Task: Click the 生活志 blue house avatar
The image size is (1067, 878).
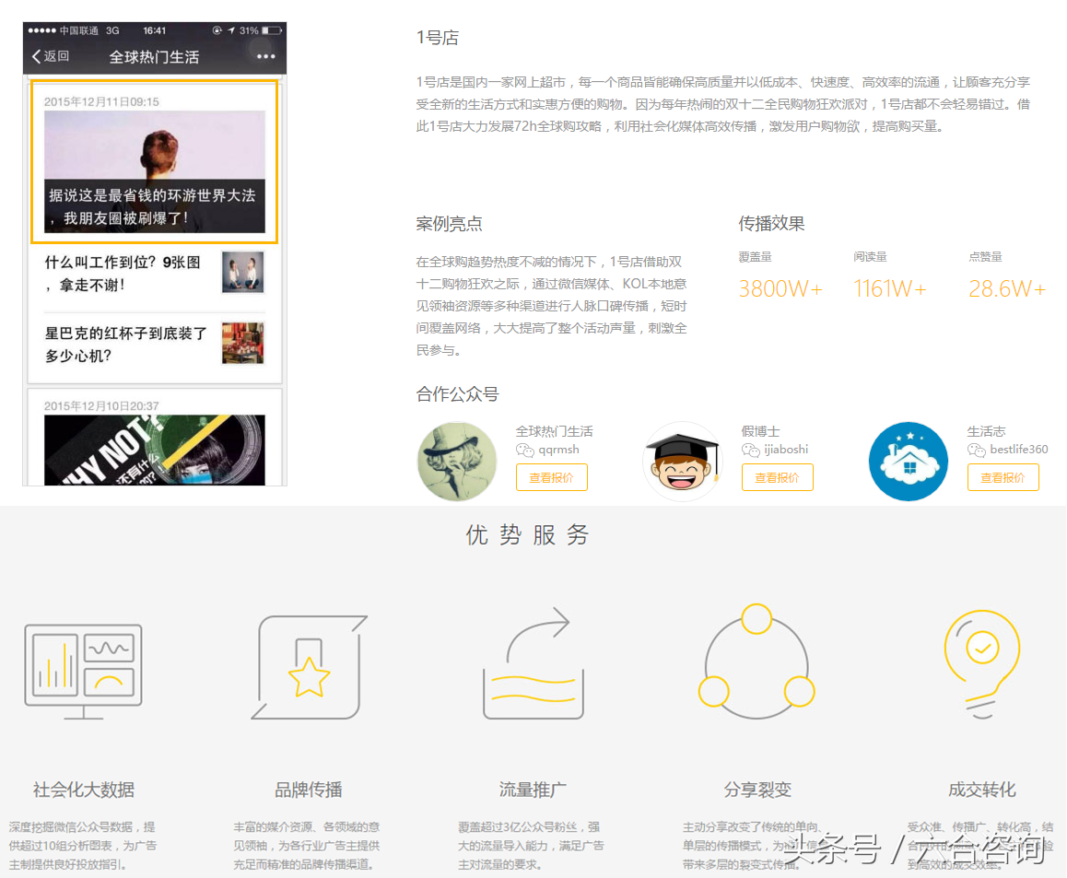Action: tap(908, 462)
